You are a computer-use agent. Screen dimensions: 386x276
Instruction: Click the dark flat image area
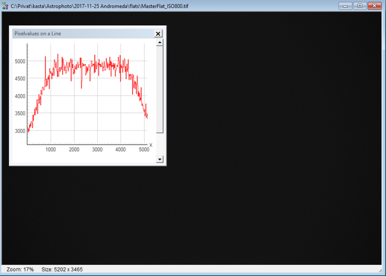pos(271,148)
